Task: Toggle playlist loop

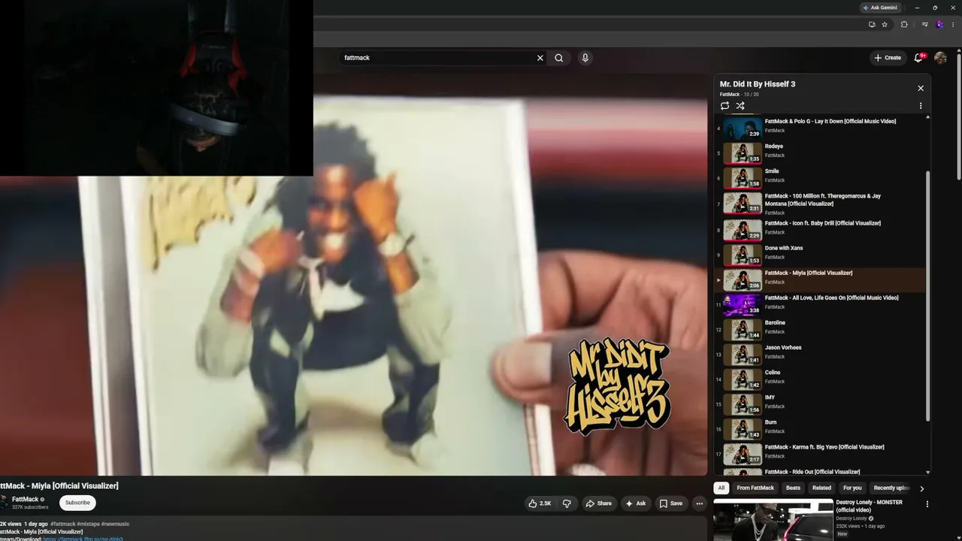Action: click(725, 106)
